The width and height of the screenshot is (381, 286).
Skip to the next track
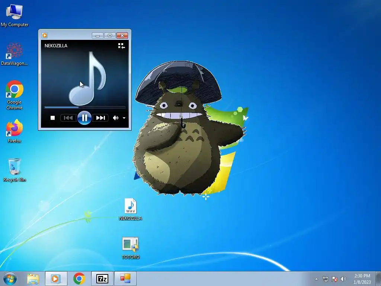100,118
